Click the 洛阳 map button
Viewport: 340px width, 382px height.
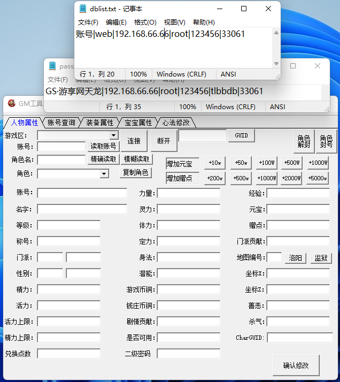click(x=296, y=258)
